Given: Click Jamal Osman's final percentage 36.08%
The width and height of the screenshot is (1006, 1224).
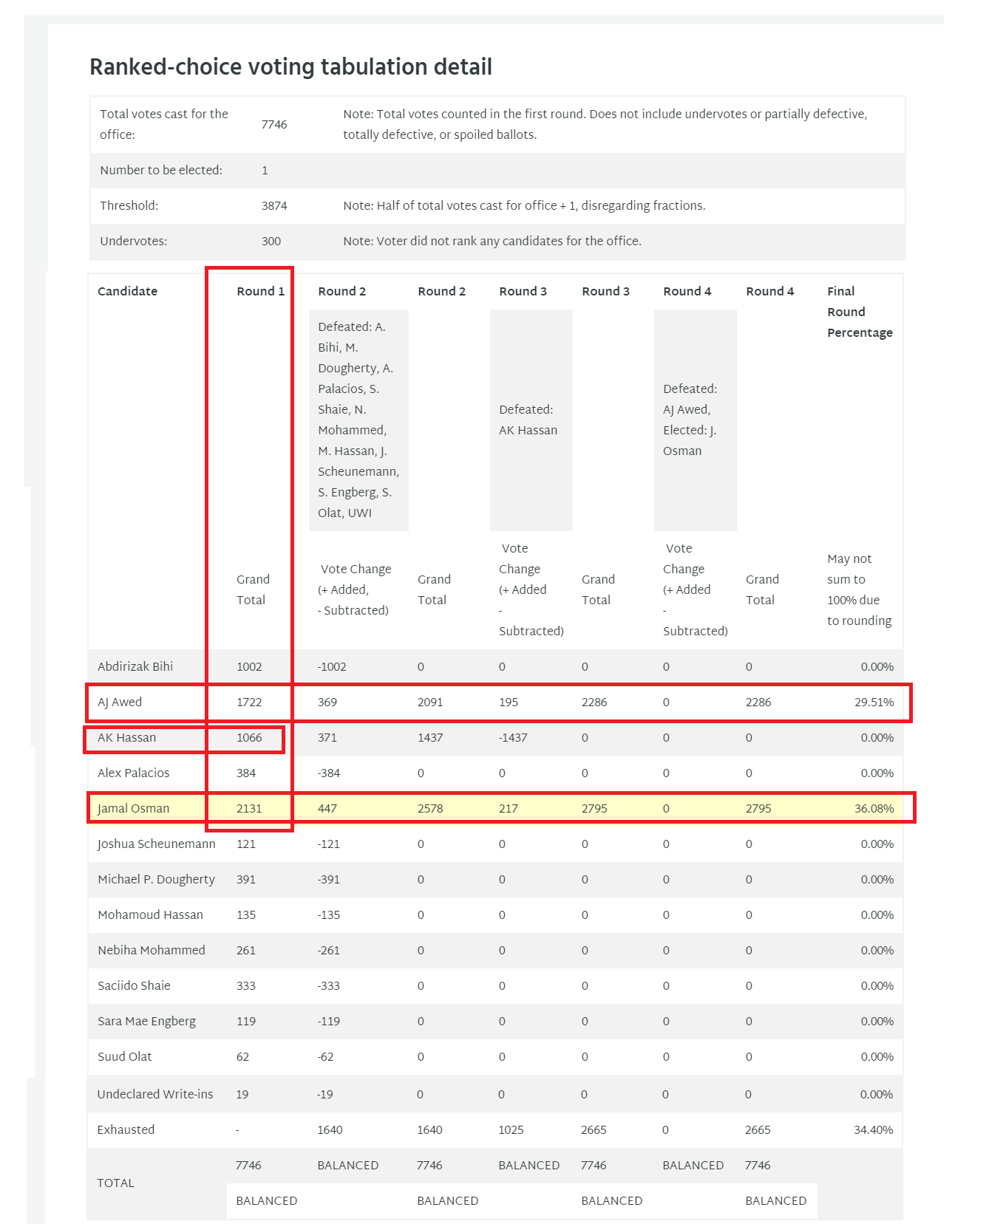Looking at the screenshot, I should click(x=874, y=808).
